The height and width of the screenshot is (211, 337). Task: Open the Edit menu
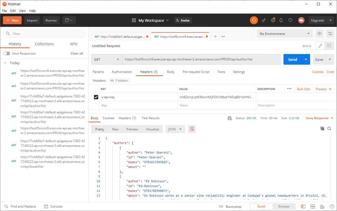click(x=13, y=11)
